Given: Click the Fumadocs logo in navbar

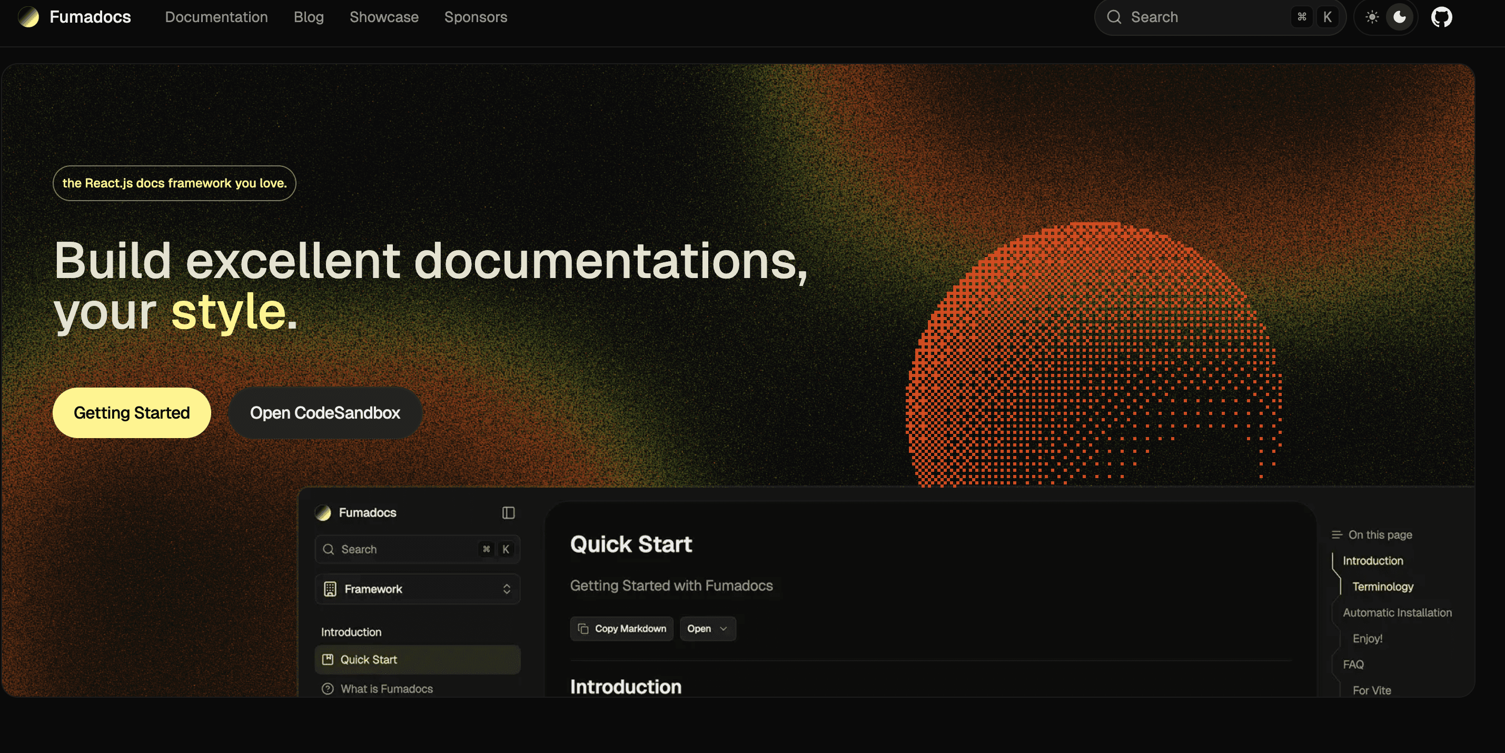Looking at the screenshot, I should pyautogui.click(x=28, y=17).
